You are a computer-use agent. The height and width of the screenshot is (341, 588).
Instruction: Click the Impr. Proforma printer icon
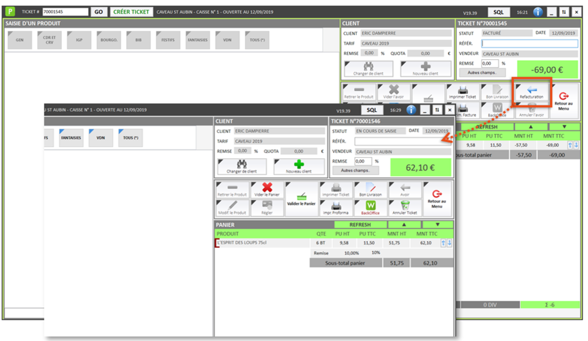point(336,208)
